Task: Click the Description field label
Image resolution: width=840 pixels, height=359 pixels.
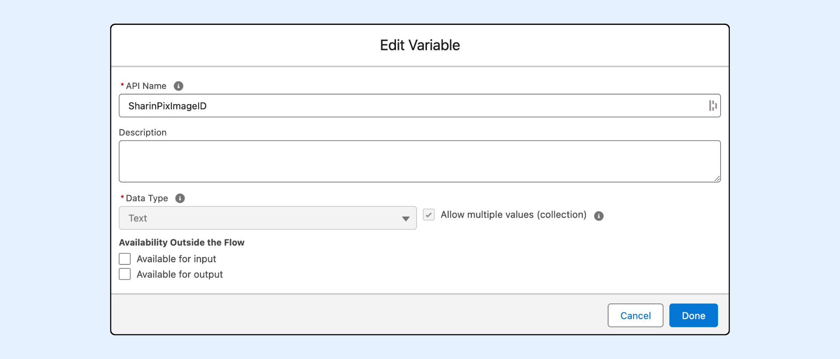Action: pyautogui.click(x=143, y=133)
